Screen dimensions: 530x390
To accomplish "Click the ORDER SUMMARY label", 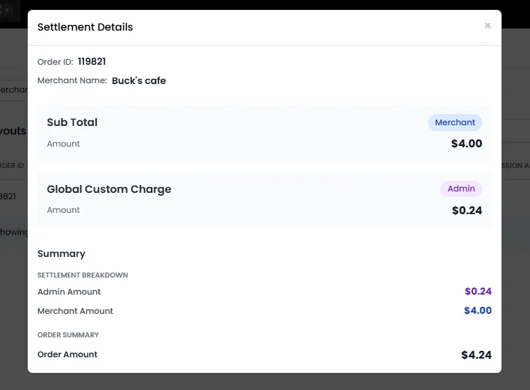I will 68,335.
